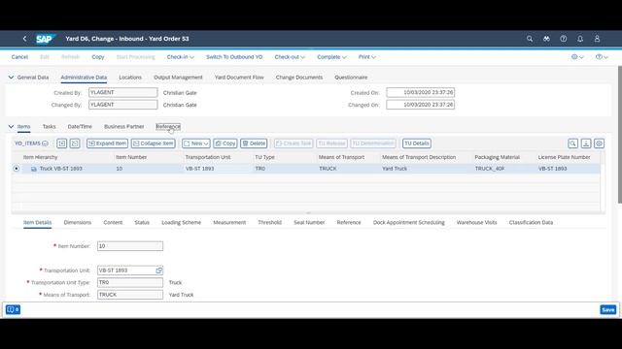The width and height of the screenshot is (622, 349).
Task: Open the first unlabeled icon button after YO_ITEMS
Action: click(62, 143)
